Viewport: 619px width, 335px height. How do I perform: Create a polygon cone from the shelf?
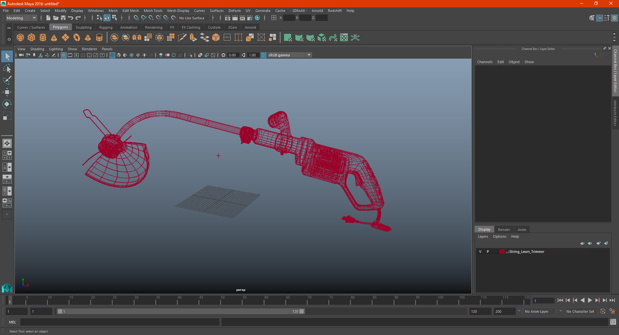point(54,38)
